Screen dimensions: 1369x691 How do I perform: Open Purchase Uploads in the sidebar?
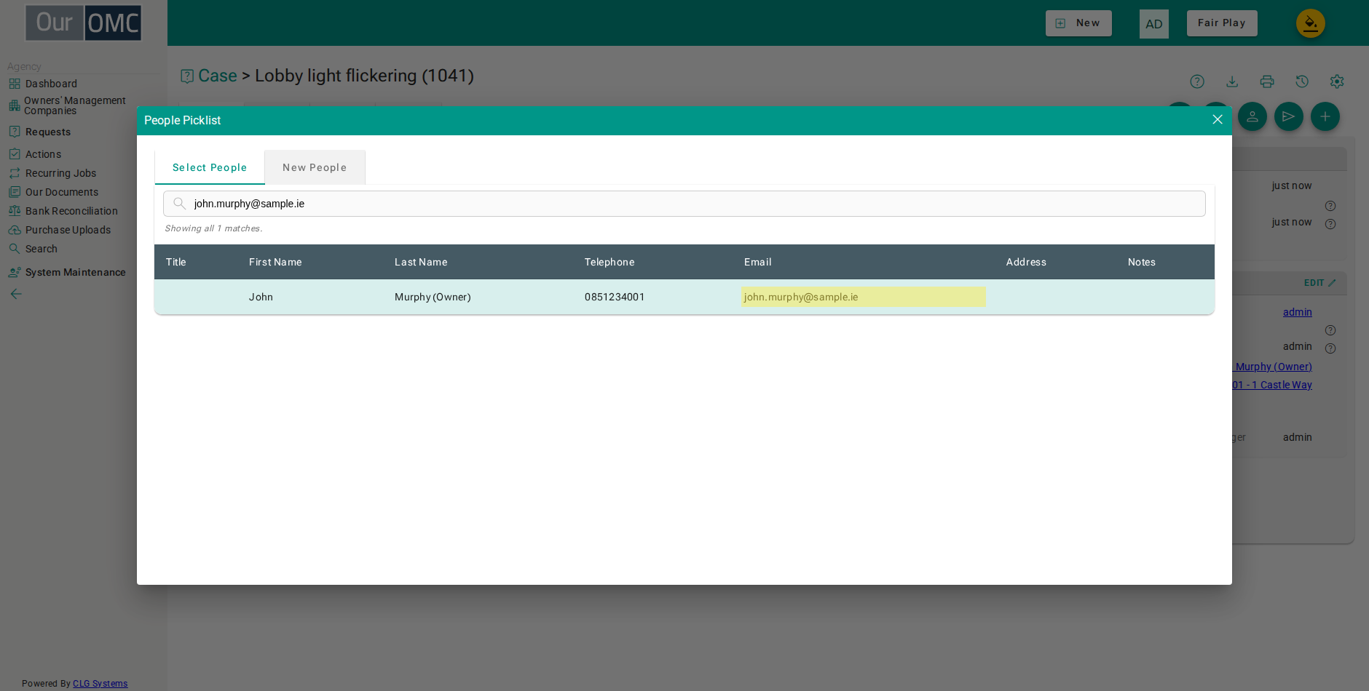[68, 230]
